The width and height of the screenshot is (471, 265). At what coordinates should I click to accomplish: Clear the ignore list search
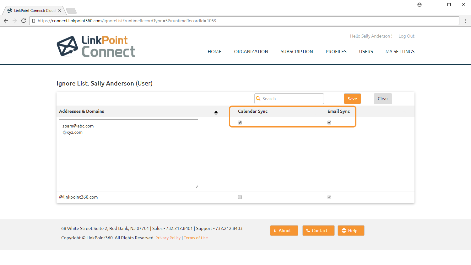(383, 99)
